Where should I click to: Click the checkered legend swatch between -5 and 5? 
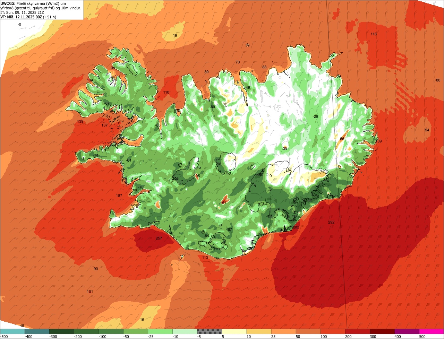point(210,331)
